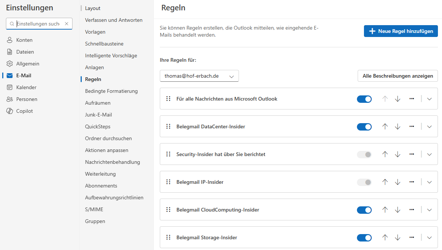
Task: Move Security-Insider rule down with arrow
Action: pos(398,154)
